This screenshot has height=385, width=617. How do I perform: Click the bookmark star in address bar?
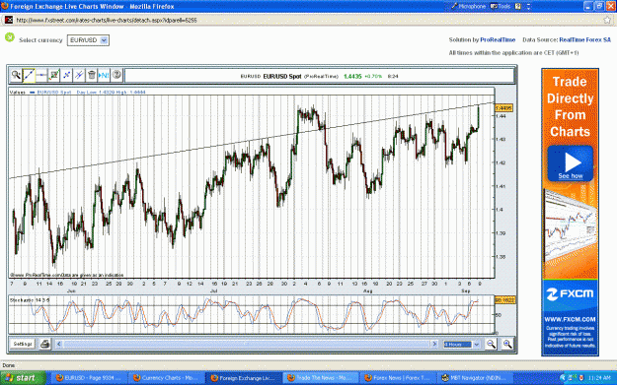click(607, 20)
